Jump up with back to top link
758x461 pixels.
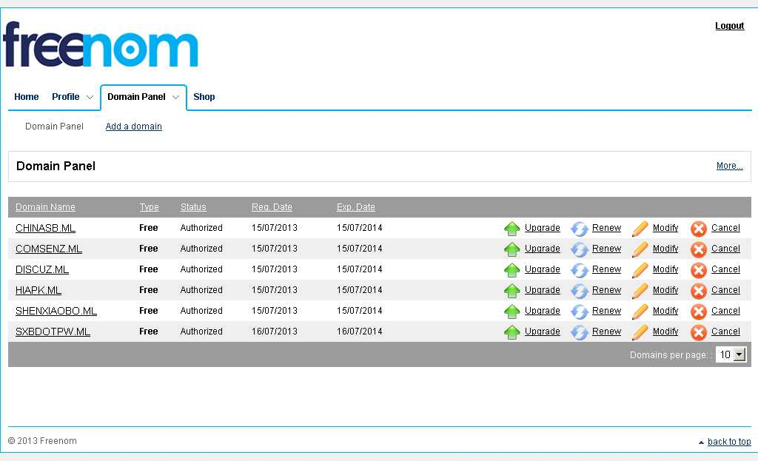(x=728, y=442)
